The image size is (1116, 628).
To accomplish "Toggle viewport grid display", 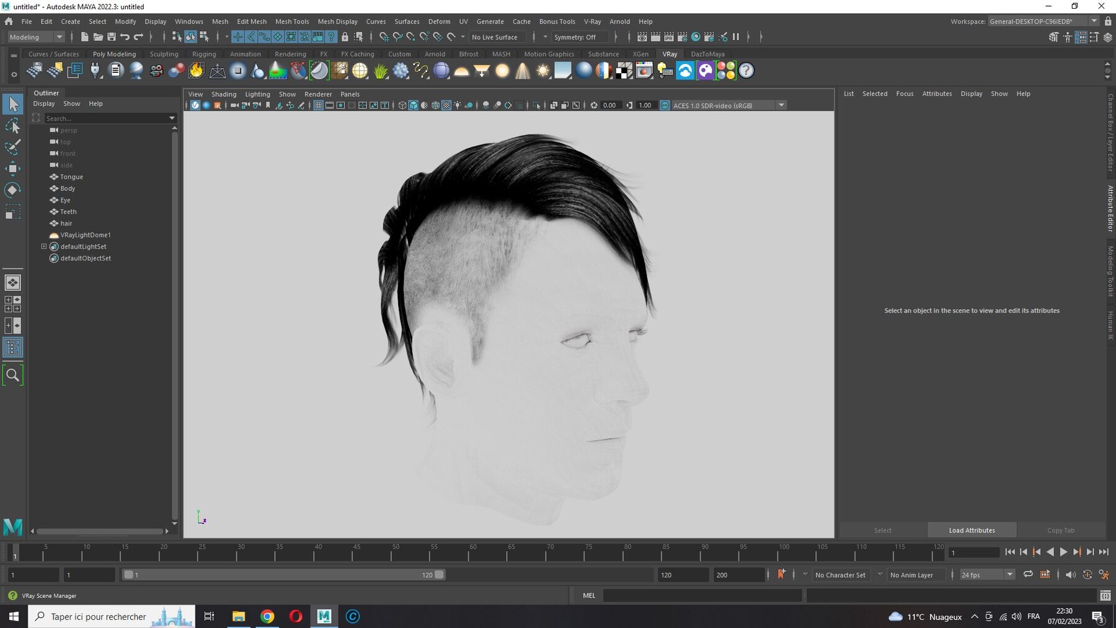I will click(x=318, y=105).
